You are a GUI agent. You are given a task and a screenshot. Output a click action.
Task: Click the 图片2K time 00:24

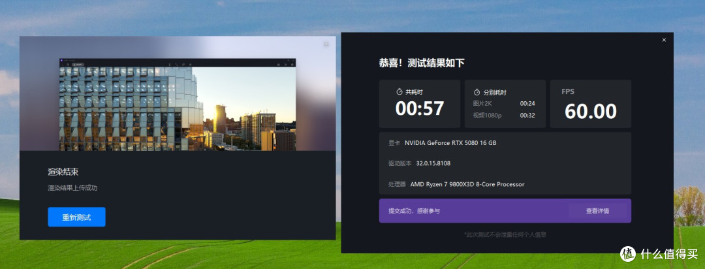(x=527, y=103)
